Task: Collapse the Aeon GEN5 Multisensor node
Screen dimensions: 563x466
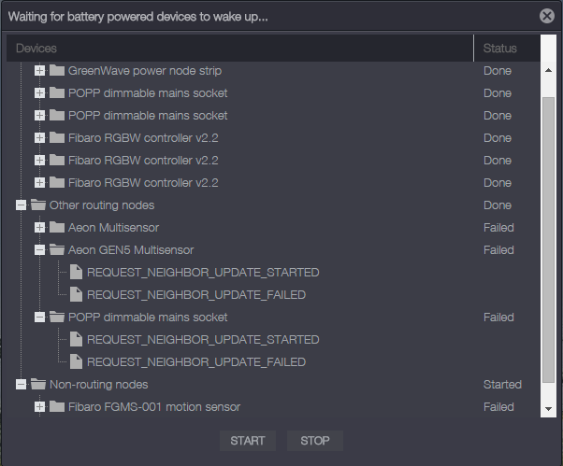Action: point(39,250)
